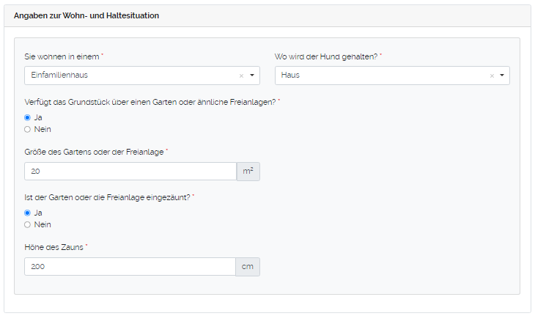Click the cm unit addon
Image resolution: width=535 pixels, height=316 pixels.
(x=248, y=267)
